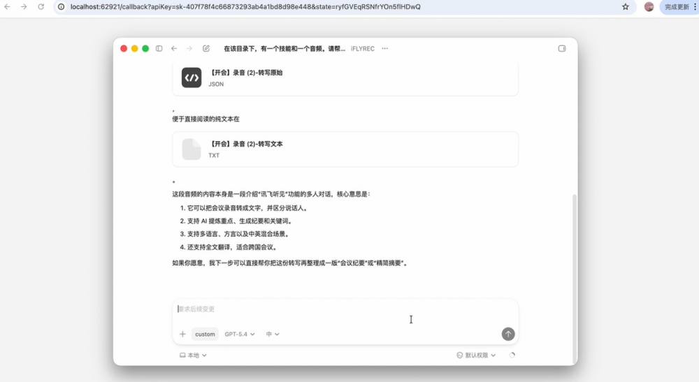Click text 便于直接阅读的纯文本在
The image size is (699, 382).
[x=206, y=119]
